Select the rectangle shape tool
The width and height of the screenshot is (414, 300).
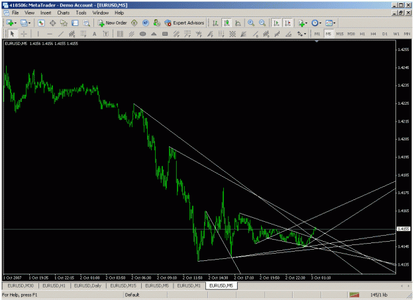click(165, 34)
